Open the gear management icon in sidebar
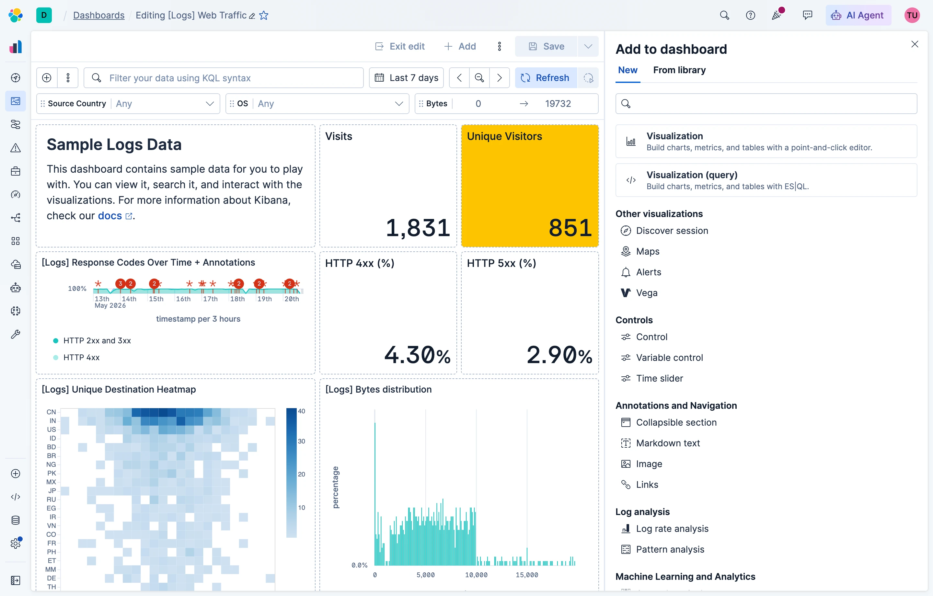Viewport: 933px width, 596px height. click(16, 543)
